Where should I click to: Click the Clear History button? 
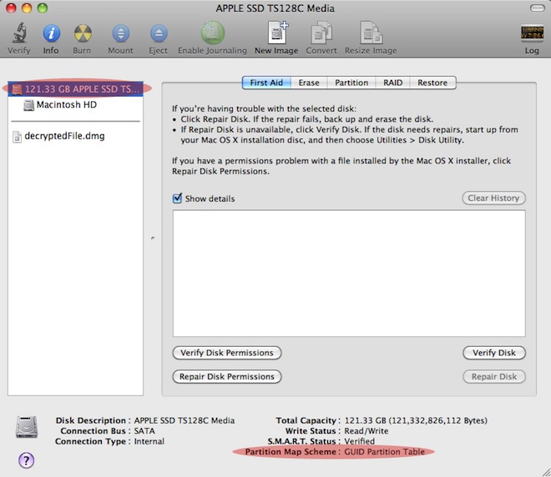point(493,198)
